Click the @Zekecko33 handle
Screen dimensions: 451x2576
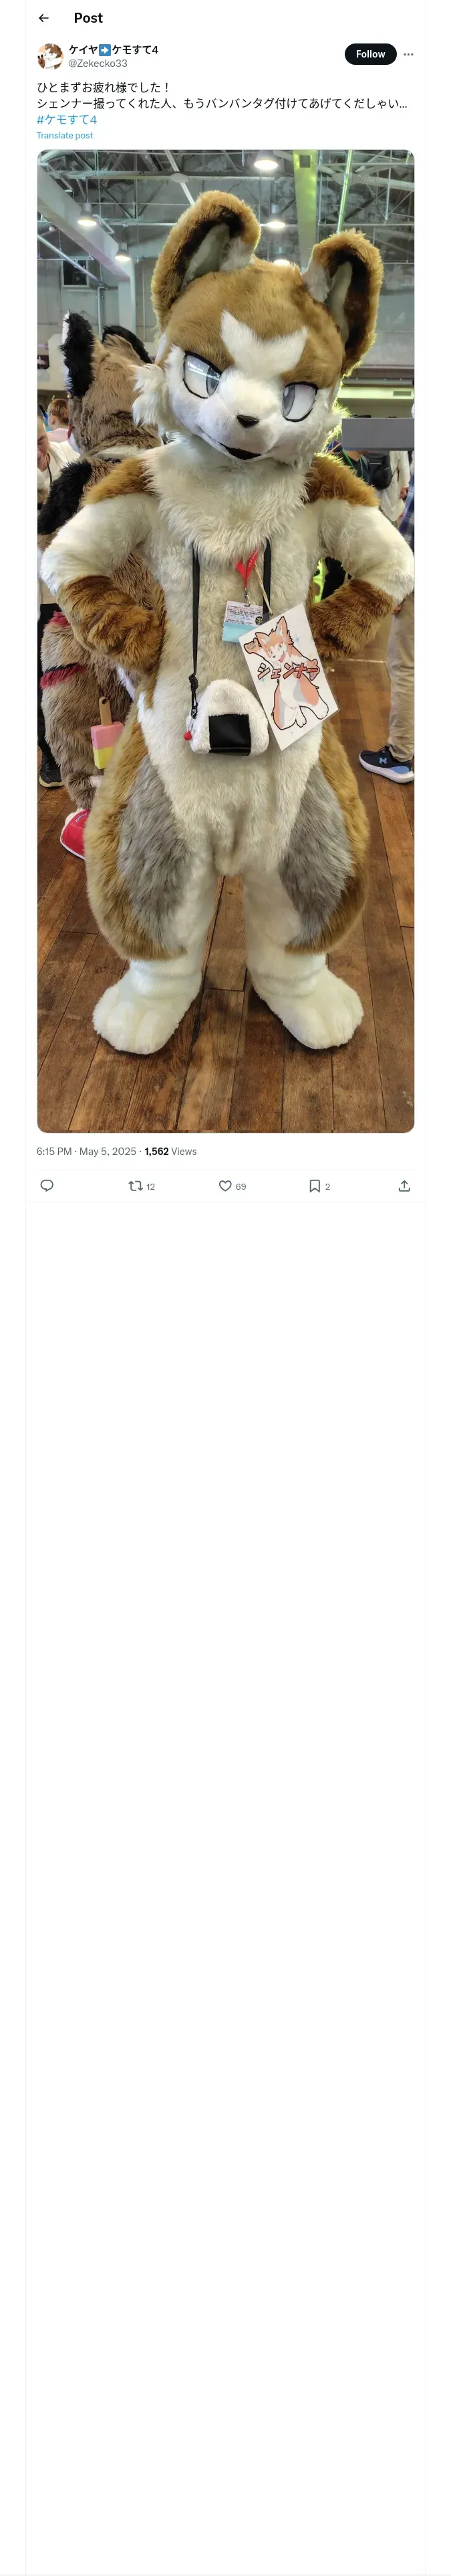(97, 63)
